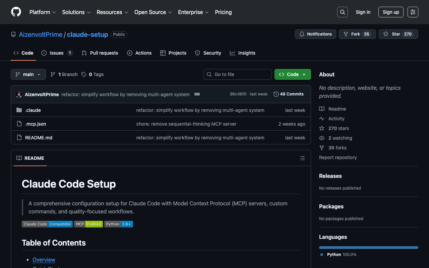Expand the main branch dropdown
This screenshot has width=429, height=268.
(28, 74)
